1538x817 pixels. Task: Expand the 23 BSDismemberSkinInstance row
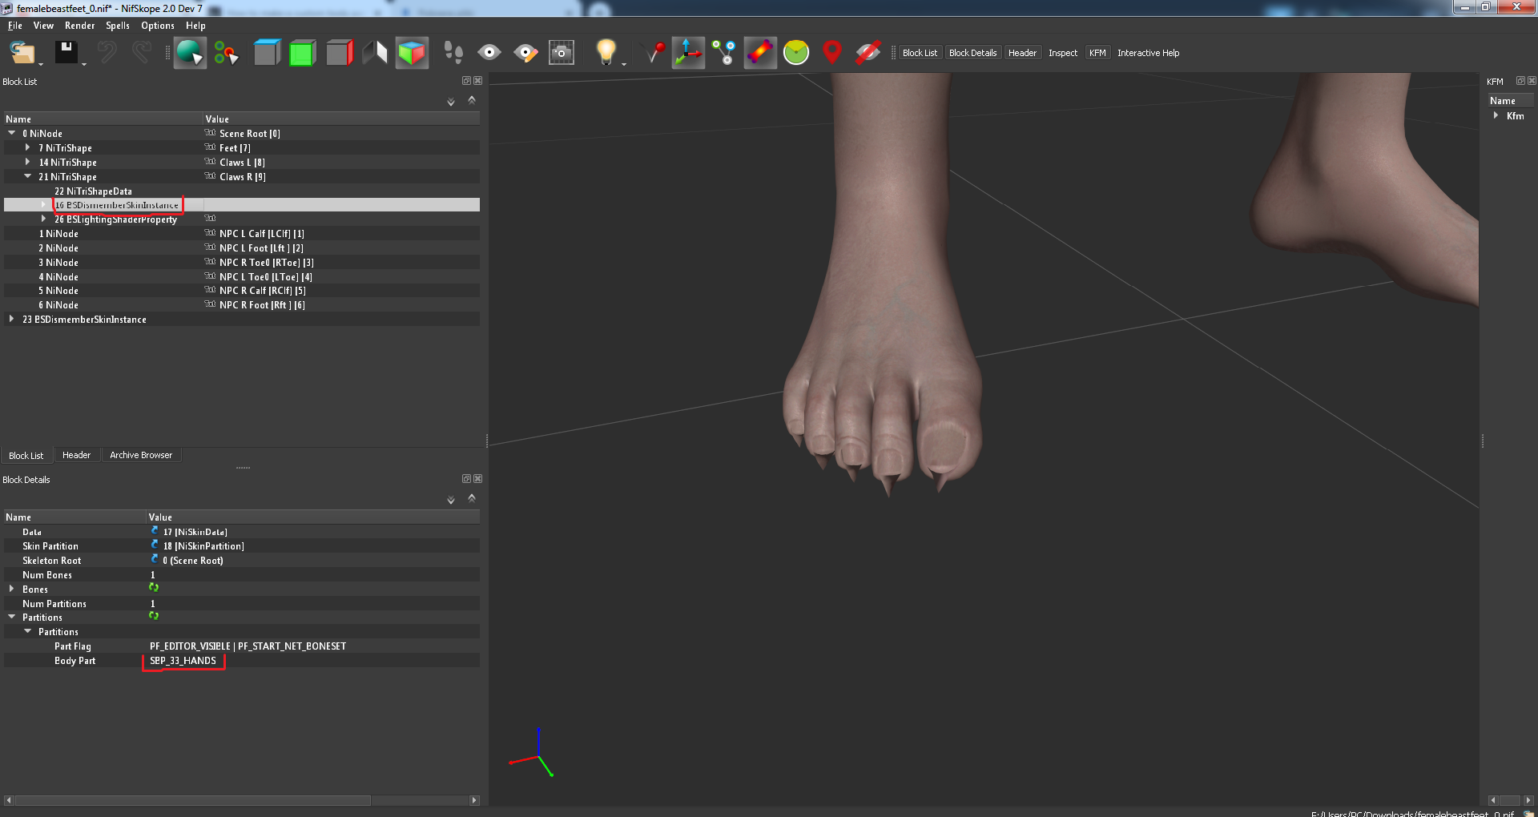pyautogui.click(x=12, y=319)
